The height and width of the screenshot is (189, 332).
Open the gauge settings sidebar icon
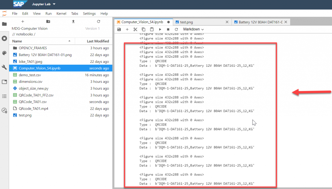[4, 110]
